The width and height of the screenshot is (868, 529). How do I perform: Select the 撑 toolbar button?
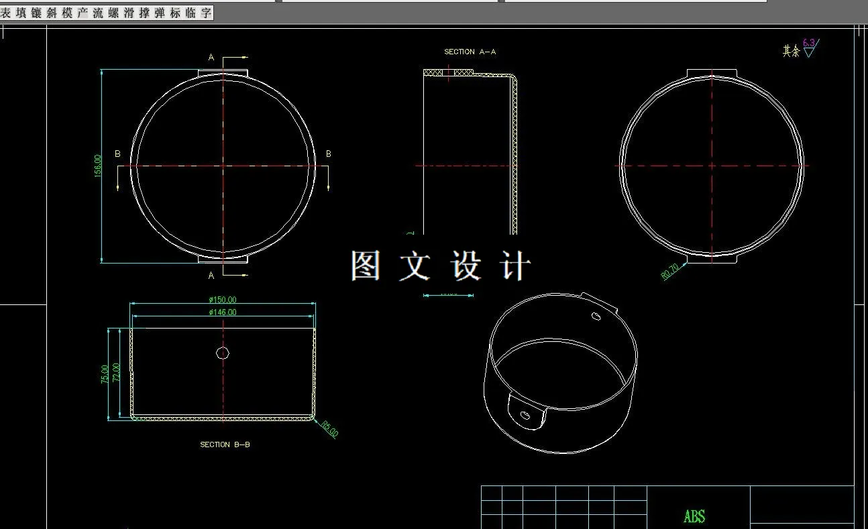145,13
